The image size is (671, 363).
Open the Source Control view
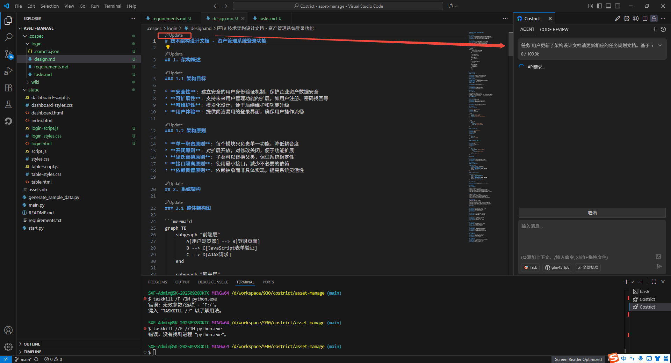tap(8, 54)
